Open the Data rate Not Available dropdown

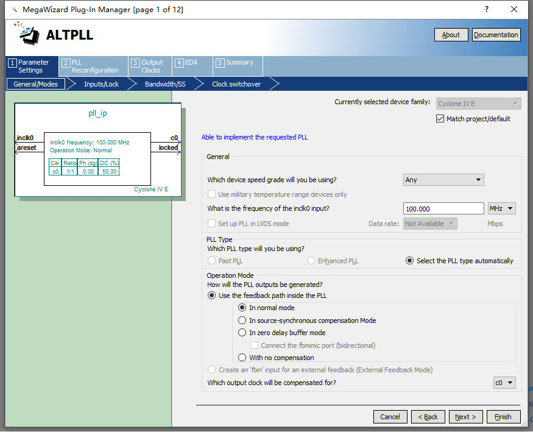[430, 224]
